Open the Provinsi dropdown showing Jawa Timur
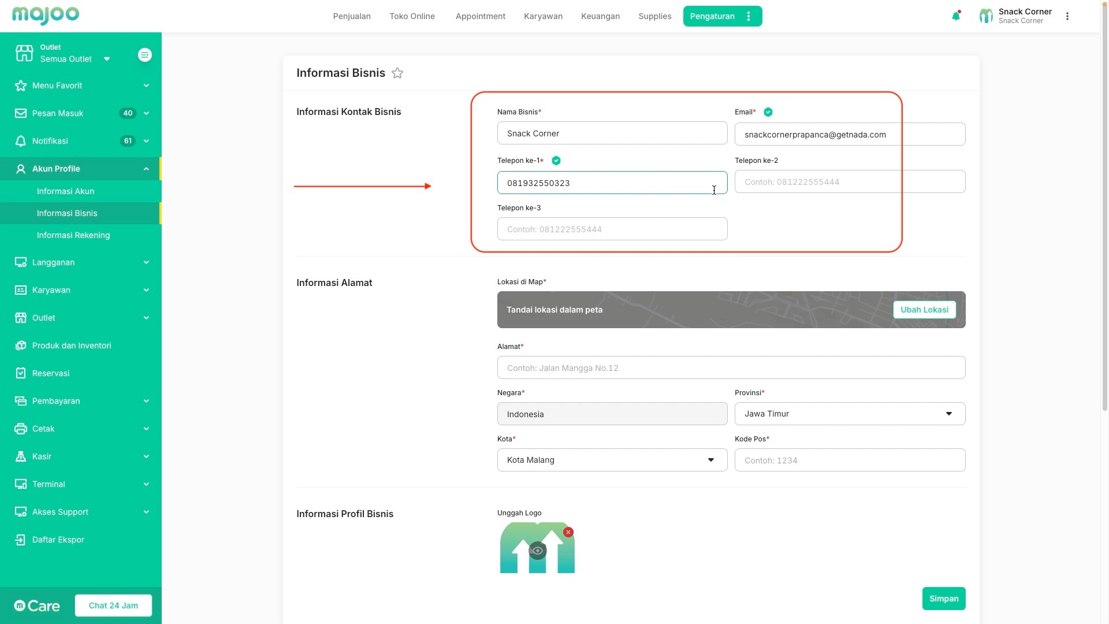The image size is (1109, 624). (849, 414)
